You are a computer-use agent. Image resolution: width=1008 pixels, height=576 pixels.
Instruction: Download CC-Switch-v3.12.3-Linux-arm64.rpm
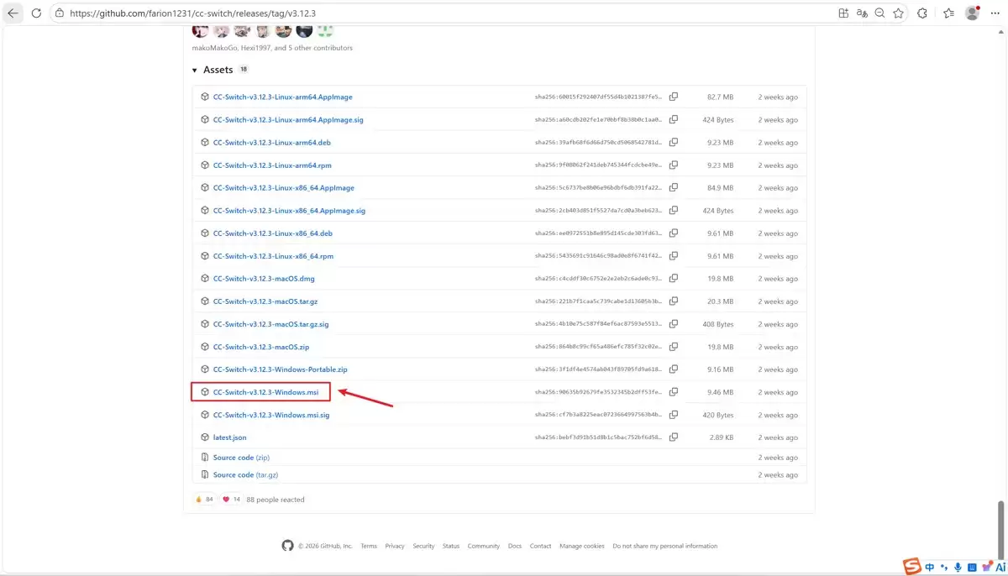tap(273, 165)
